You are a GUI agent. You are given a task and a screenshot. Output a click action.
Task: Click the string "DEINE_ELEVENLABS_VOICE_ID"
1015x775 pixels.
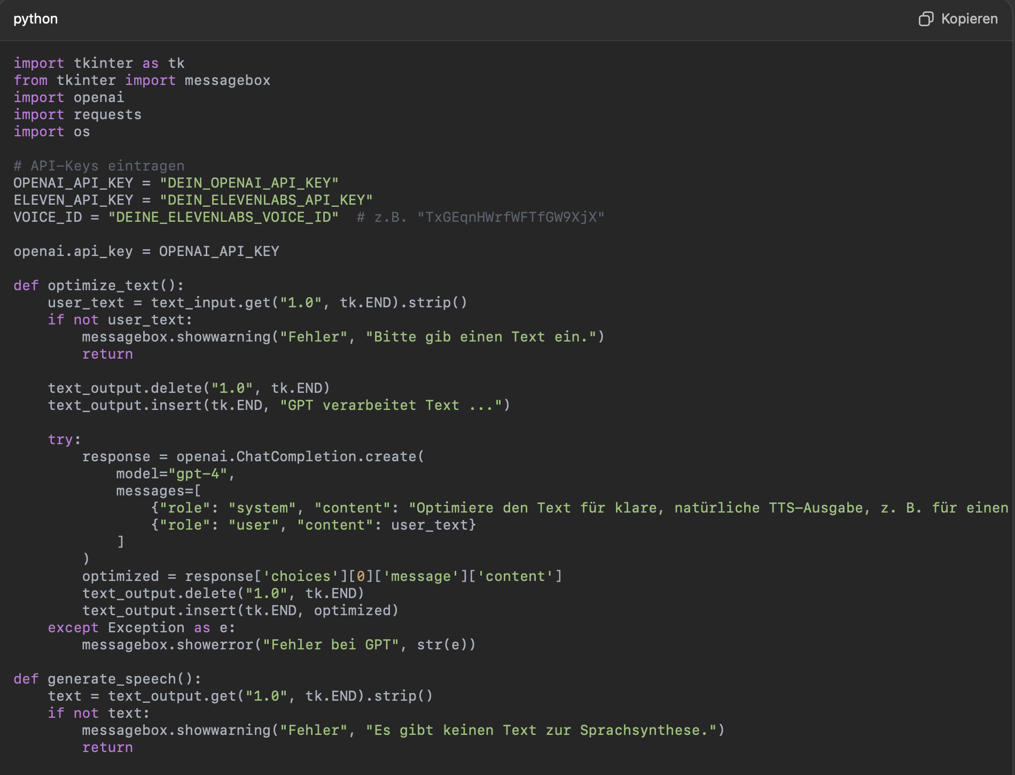pyautogui.click(x=223, y=217)
